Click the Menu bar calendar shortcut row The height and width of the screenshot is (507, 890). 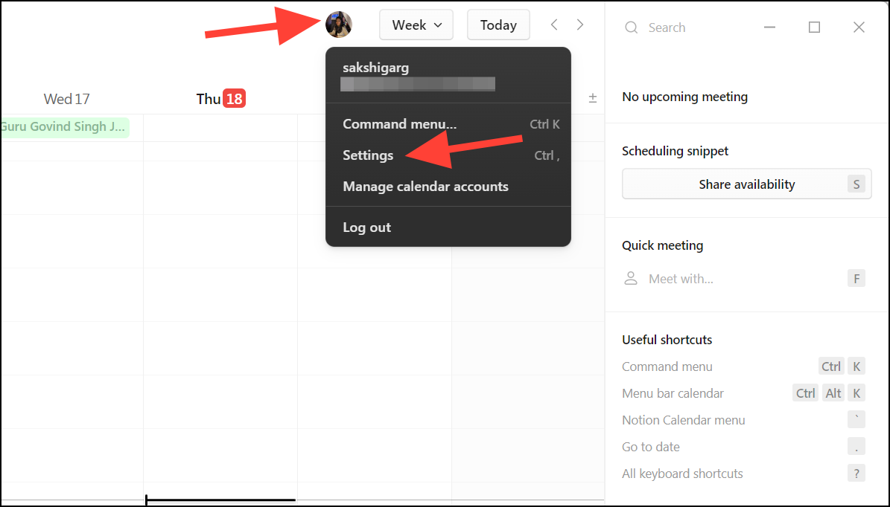743,393
